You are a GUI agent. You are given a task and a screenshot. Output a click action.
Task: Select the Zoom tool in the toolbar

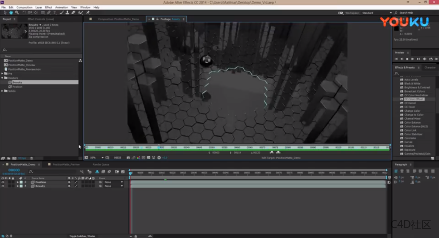(x=17, y=12)
